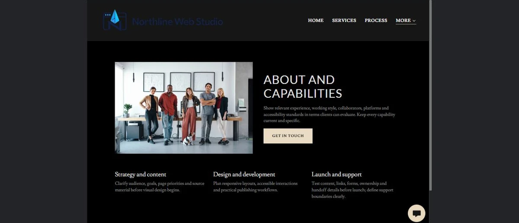Navigate to the PROCESS page
The image size is (519, 223).
(376, 20)
